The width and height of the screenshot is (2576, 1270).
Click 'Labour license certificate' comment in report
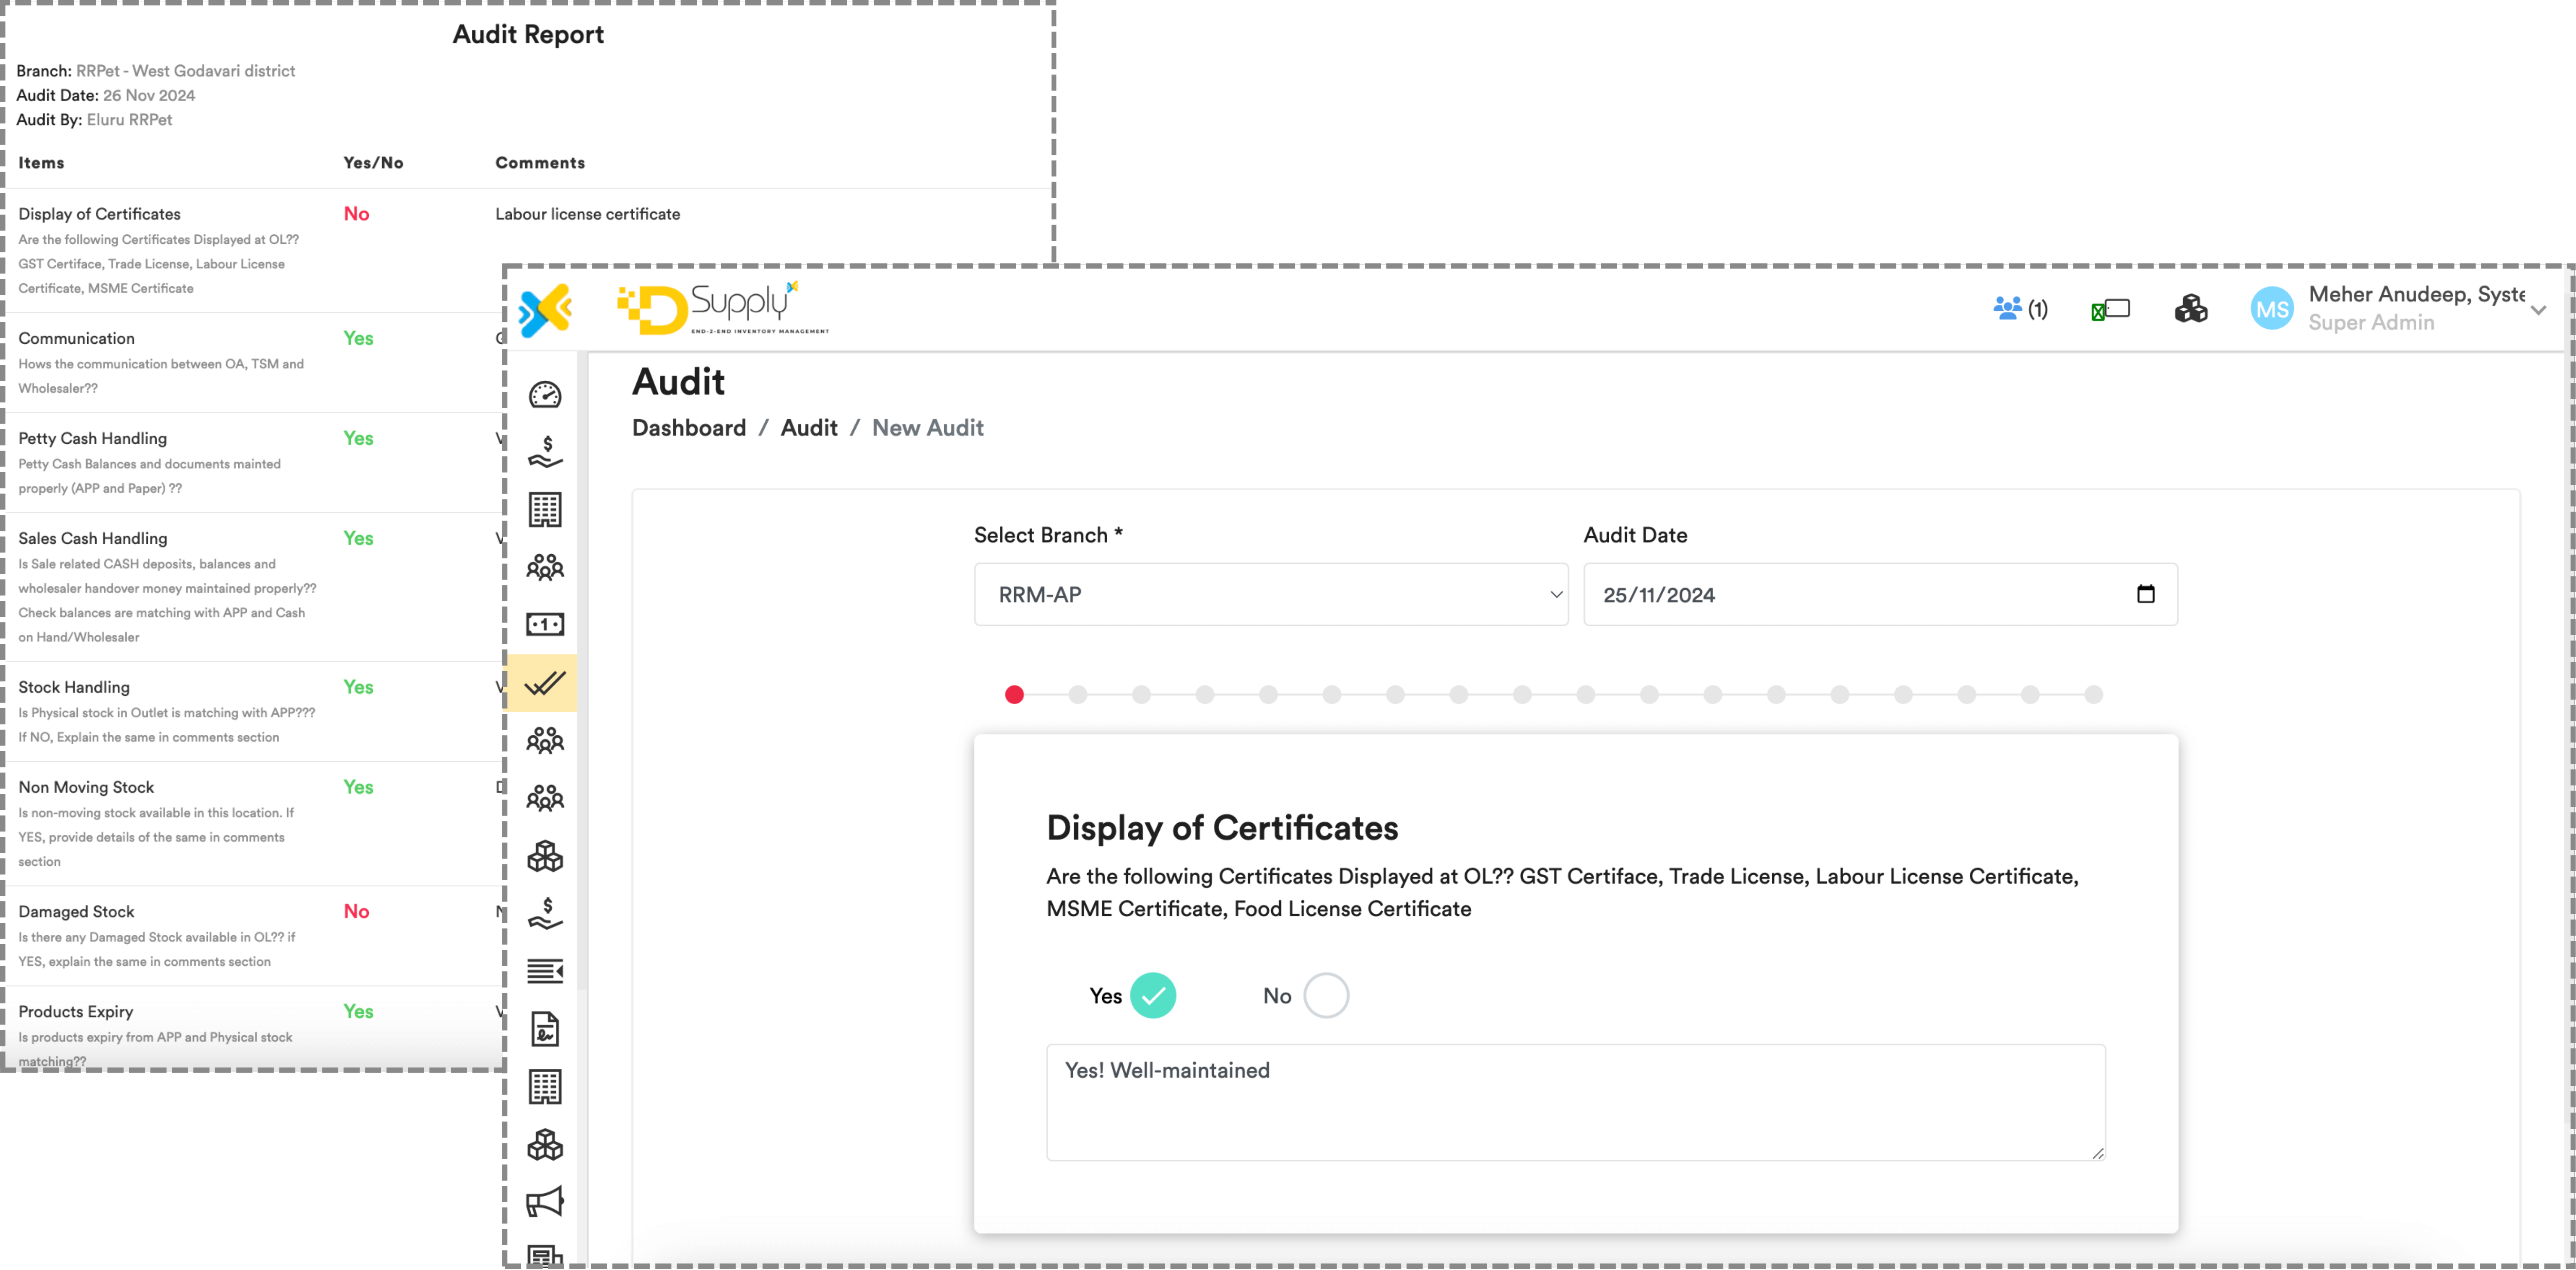point(588,214)
